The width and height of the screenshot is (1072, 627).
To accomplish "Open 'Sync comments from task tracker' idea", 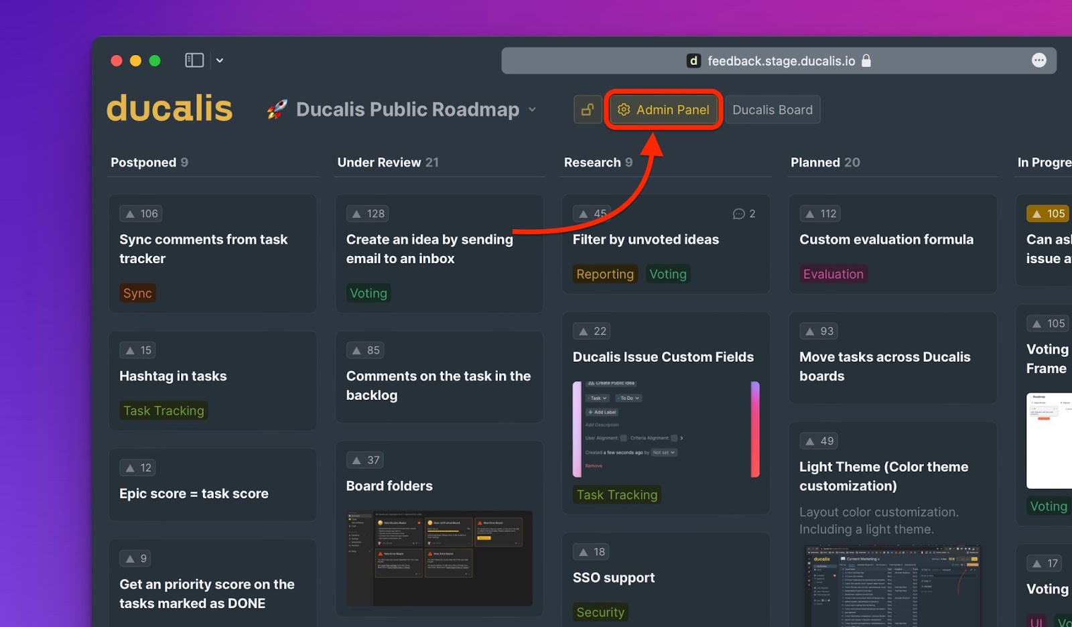I will [203, 249].
